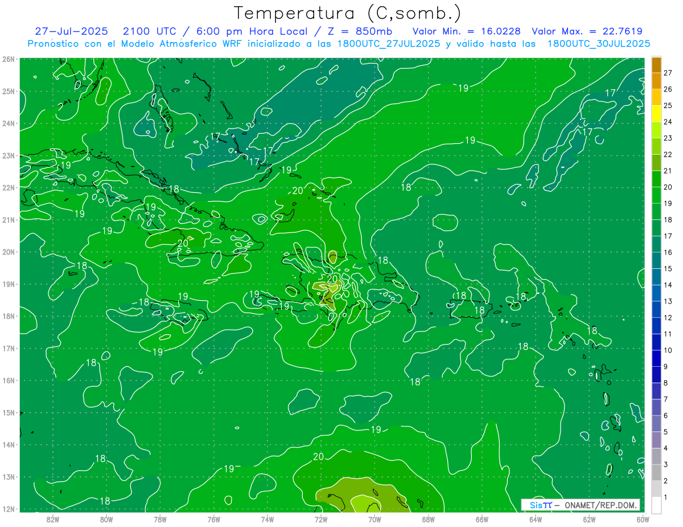
Task: Click the 74W longitude axis label
Action: (x=268, y=519)
